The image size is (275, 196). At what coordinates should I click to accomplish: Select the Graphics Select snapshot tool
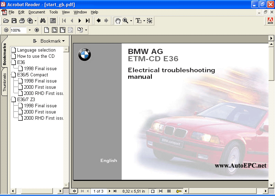click(150, 21)
